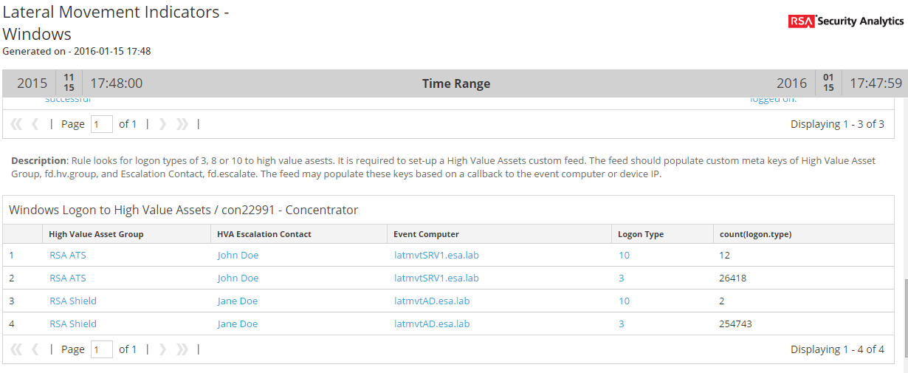Click the RSA Security Analytics logo
The image size is (908, 373).
pyautogui.click(x=845, y=21)
